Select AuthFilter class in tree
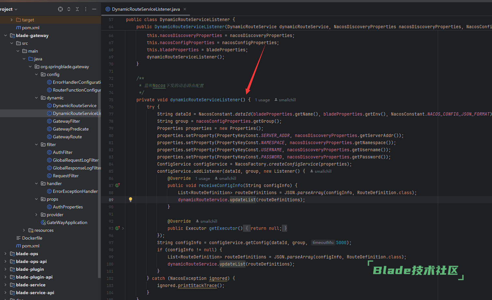Image resolution: width=492 pixels, height=300 pixels. click(60, 152)
